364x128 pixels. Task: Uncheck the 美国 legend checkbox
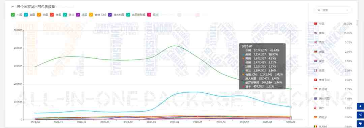[x=26, y=14]
